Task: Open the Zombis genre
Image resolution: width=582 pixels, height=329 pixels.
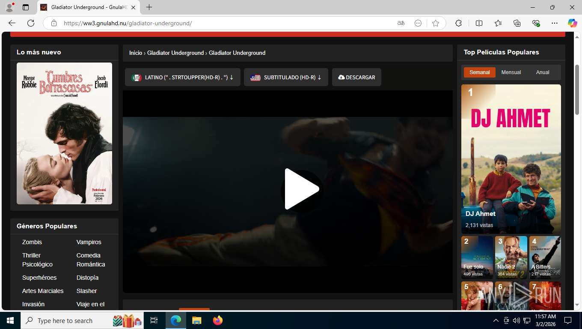Action: coord(32,242)
